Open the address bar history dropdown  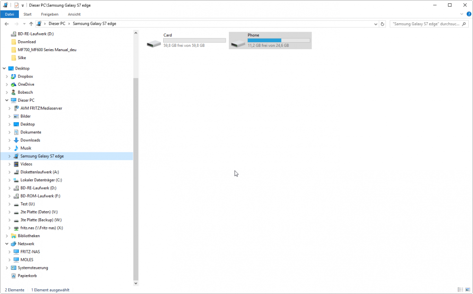click(376, 24)
